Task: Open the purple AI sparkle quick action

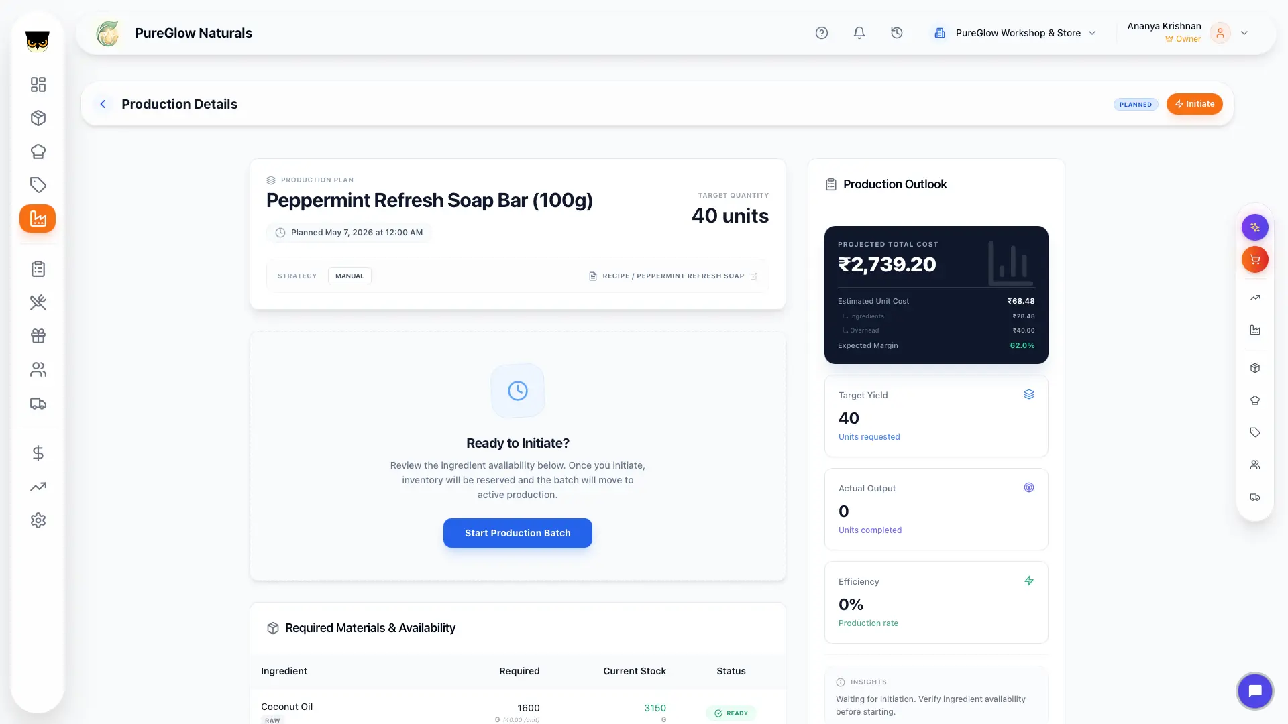Action: [x=1255, y=227]
